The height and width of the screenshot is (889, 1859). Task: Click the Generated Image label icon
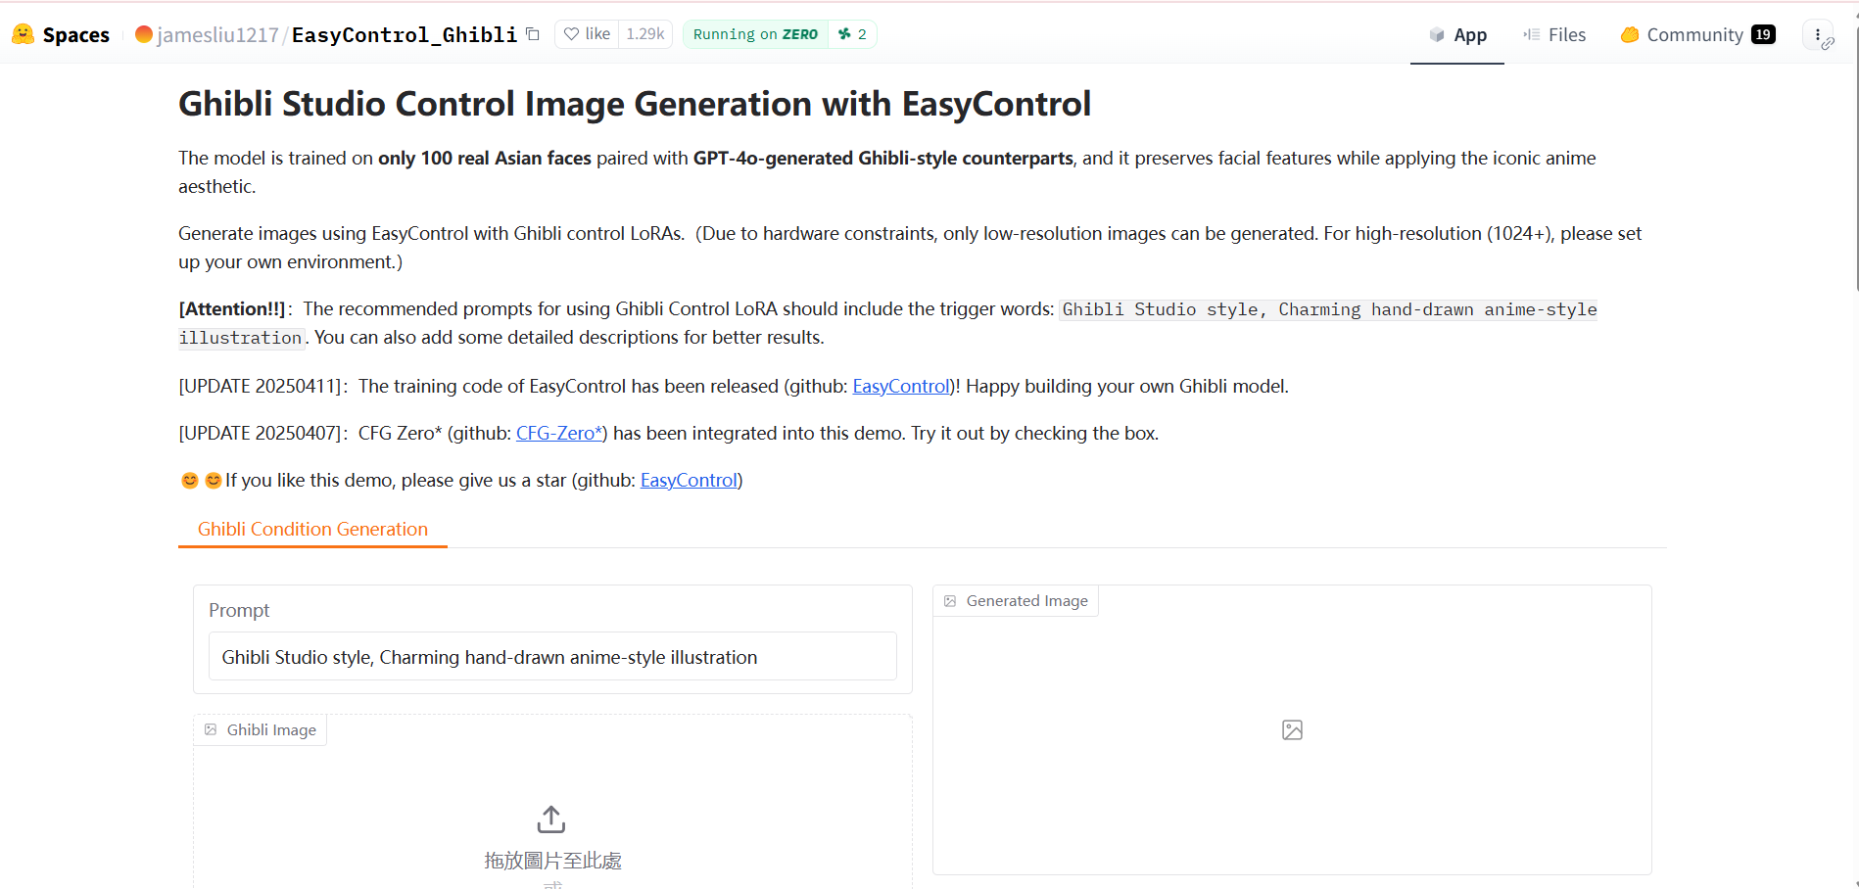pyautogui.click(x=950, y=601)
